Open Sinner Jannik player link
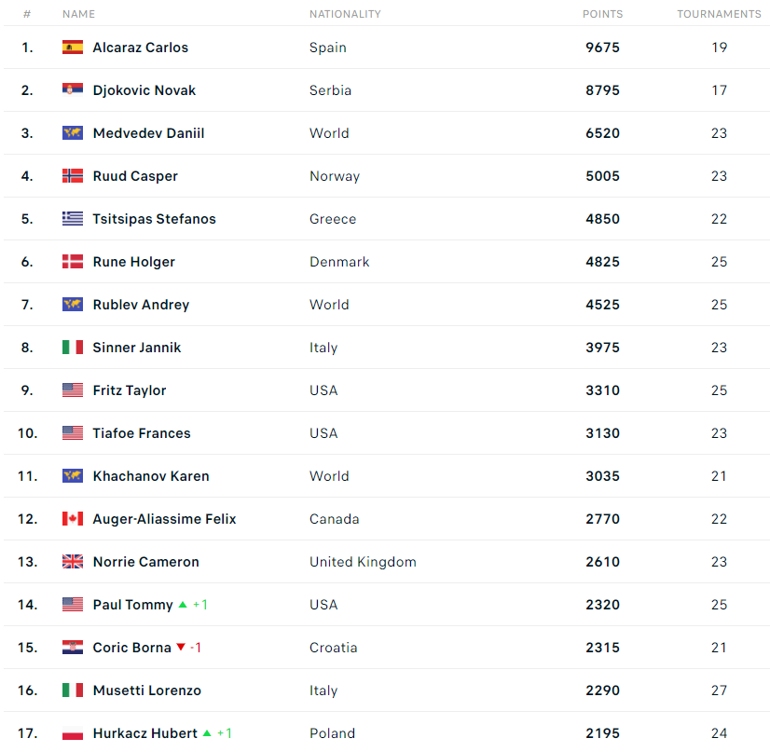Image resolution: width=770 pixels, height=752 pixels. (137, 348)
